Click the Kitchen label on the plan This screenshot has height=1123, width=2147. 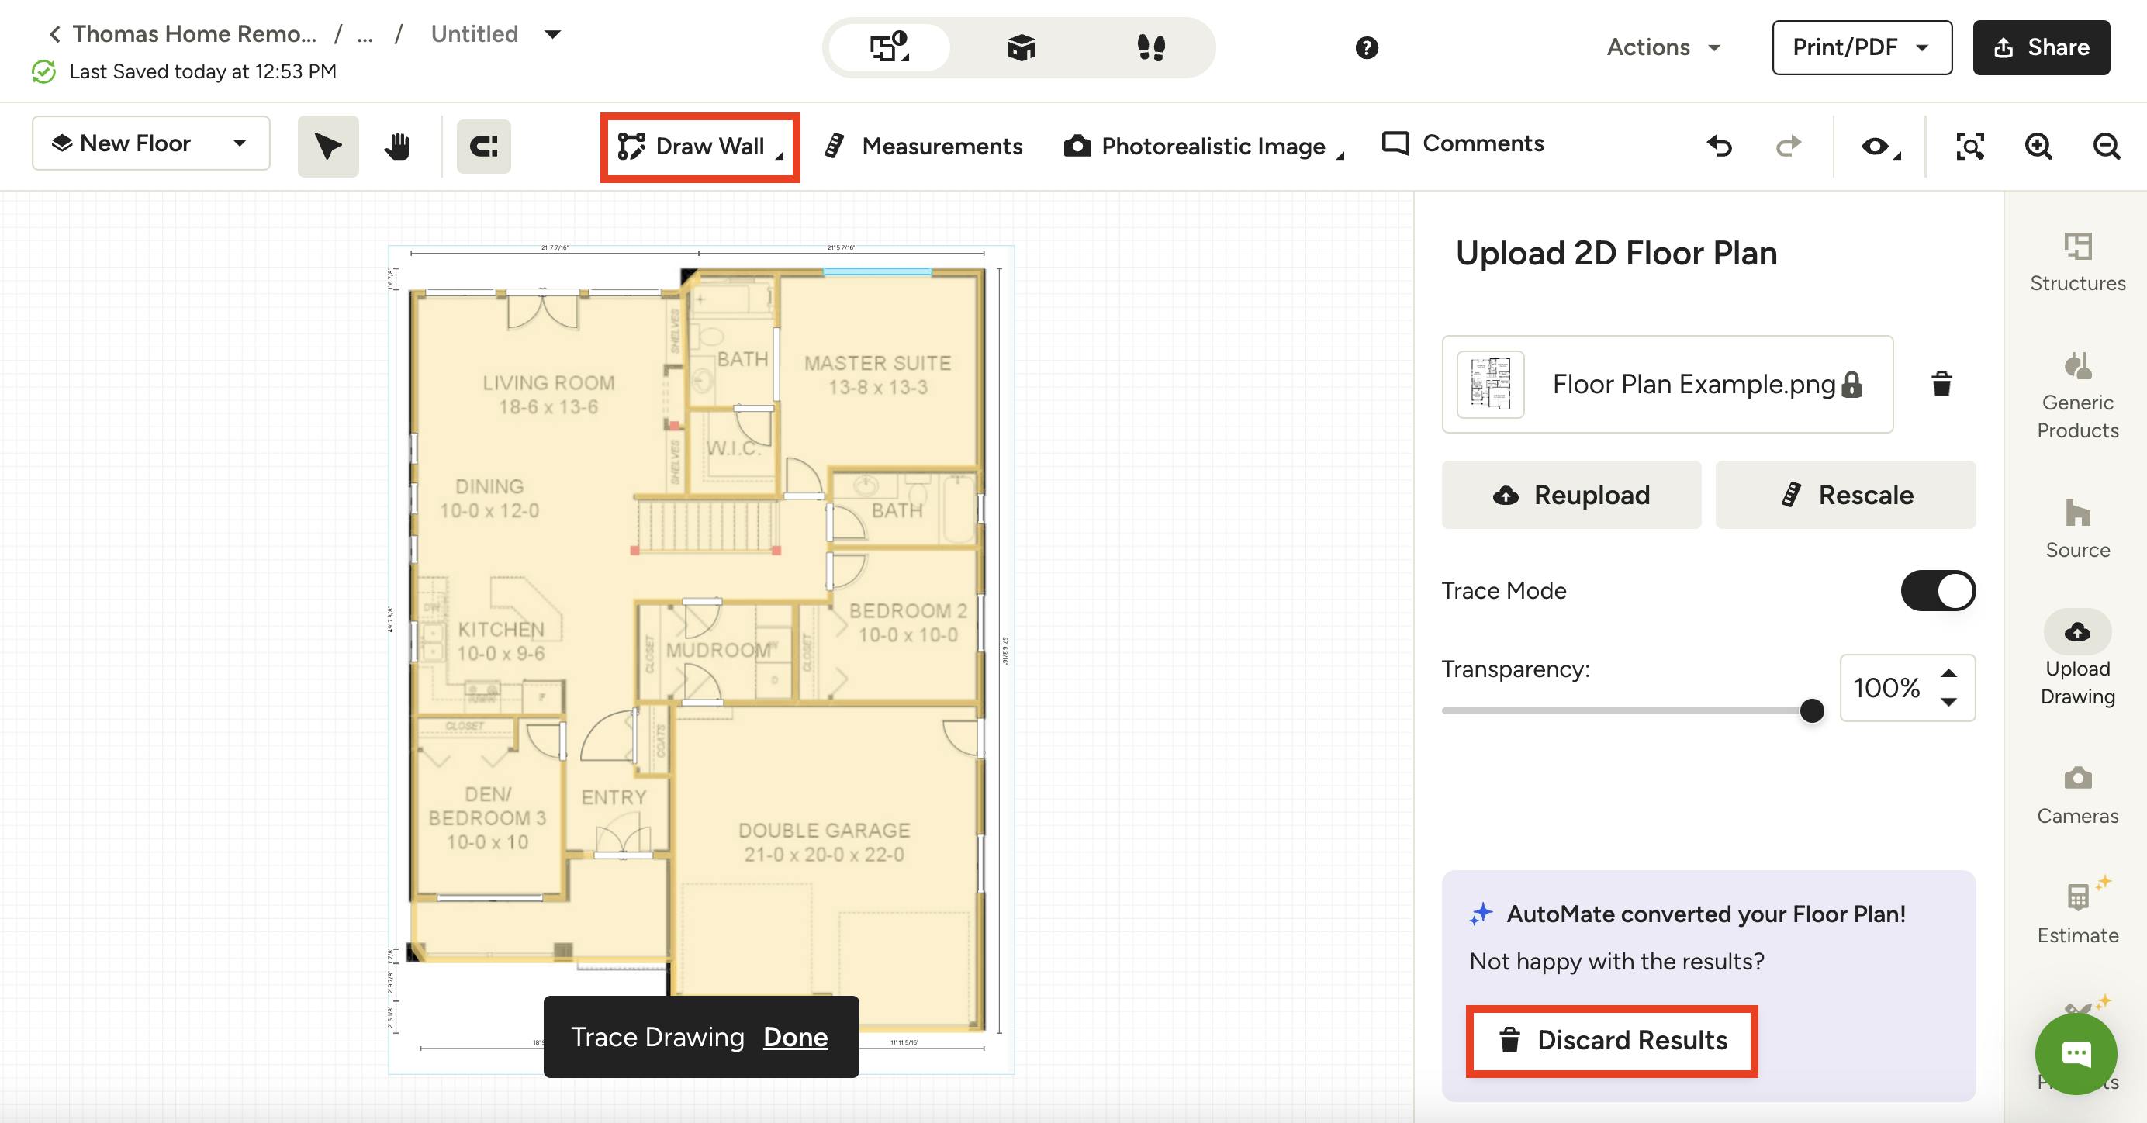point(501,630)
